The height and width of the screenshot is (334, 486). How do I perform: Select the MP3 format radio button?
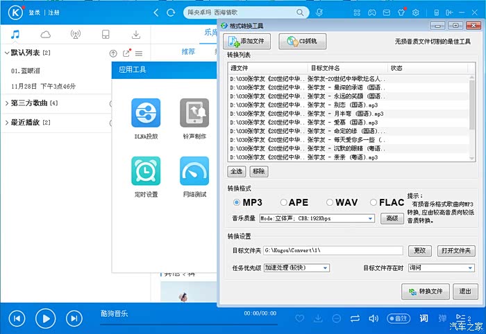pos(237,202)
